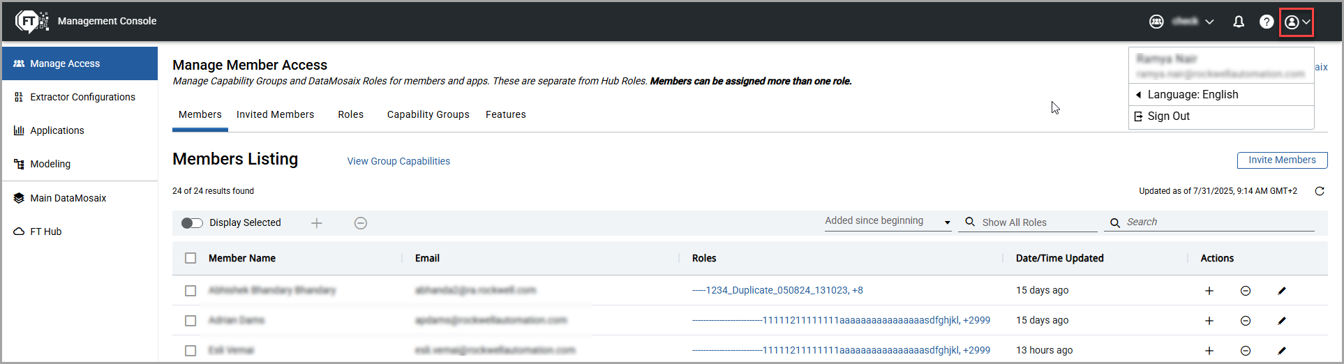Toggle the Display Selected switch
Viewport: 1344px width, 364px height.
[192, 223]
